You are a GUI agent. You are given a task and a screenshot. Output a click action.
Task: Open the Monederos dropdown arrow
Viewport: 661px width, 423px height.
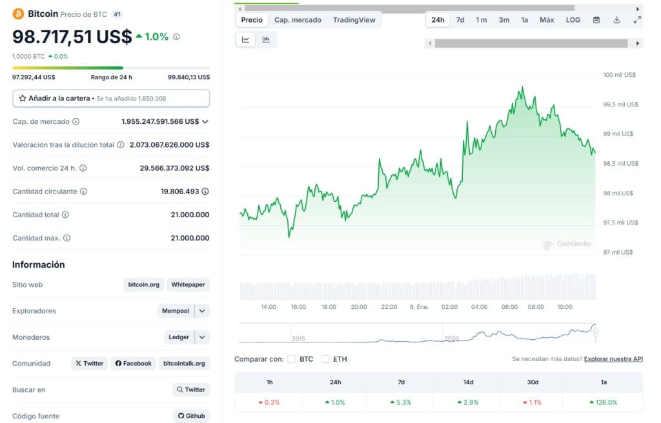[202, 337]
